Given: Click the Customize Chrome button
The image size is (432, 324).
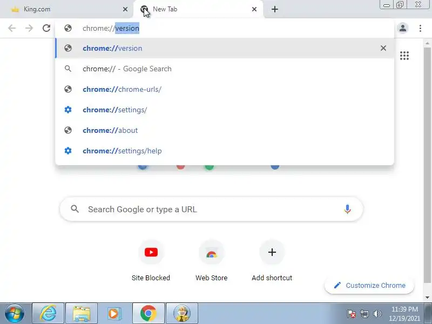Looking at the screenshot, I should (369, 286).
